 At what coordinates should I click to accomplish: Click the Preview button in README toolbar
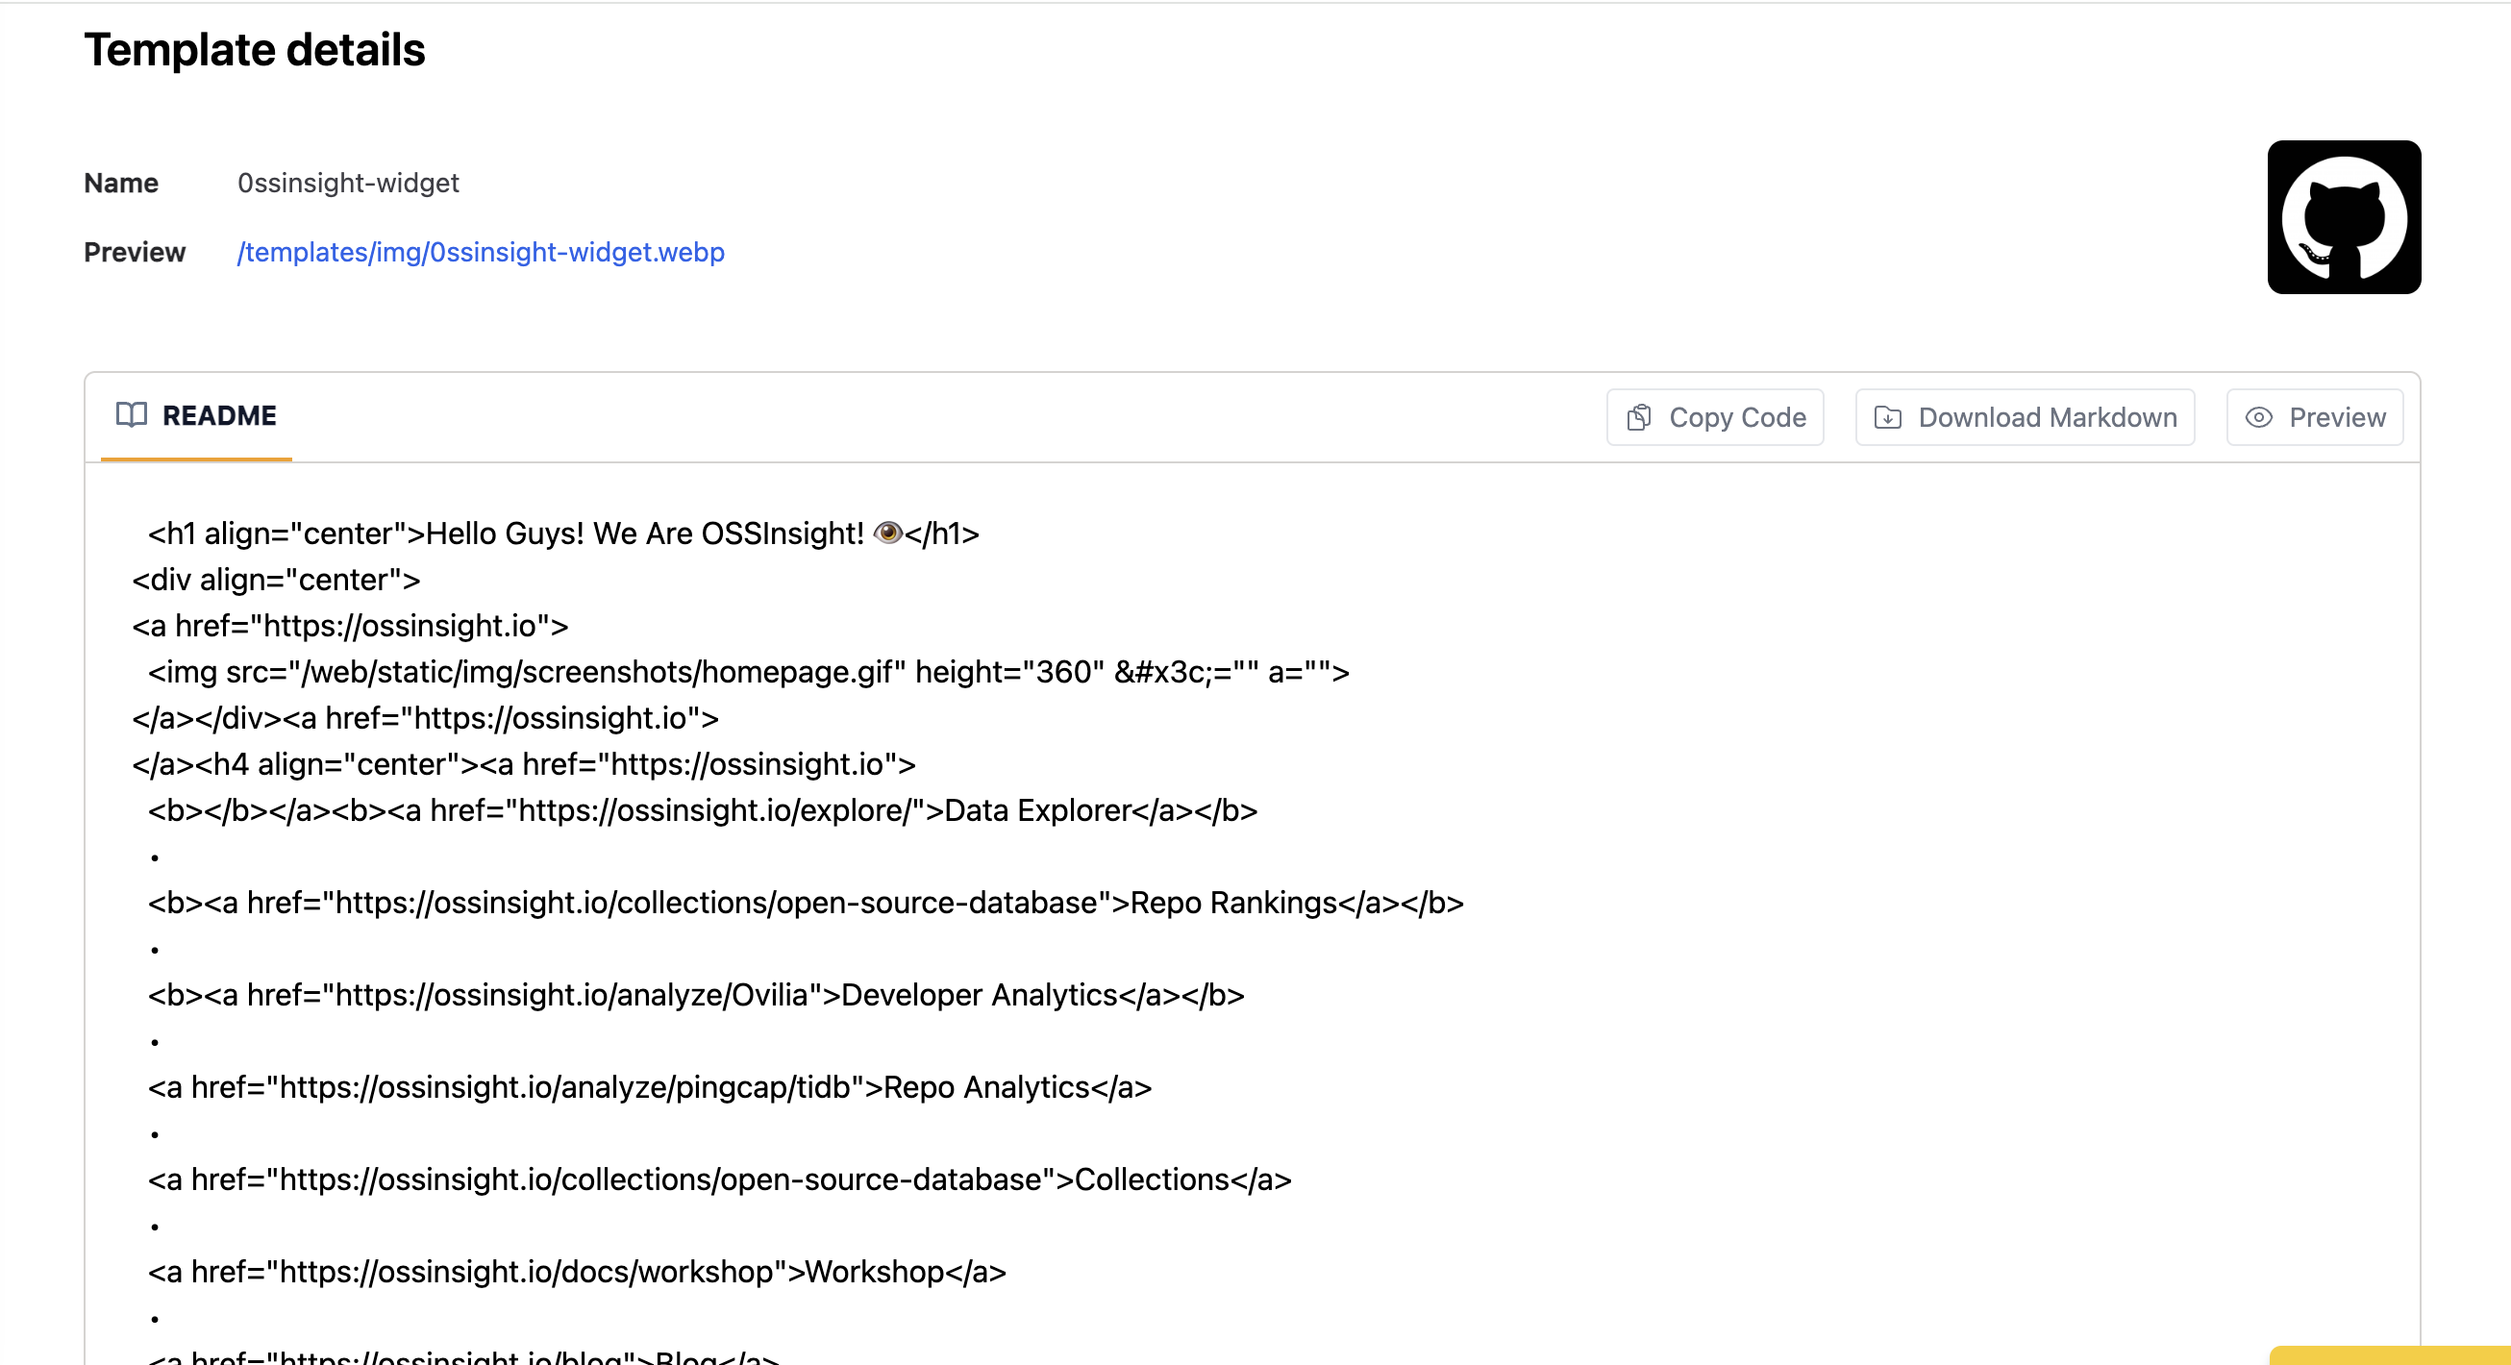[x=2314, y=417]
